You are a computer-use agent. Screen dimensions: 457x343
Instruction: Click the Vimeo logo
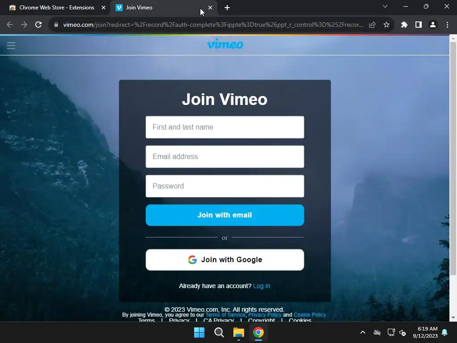(225, 44)
